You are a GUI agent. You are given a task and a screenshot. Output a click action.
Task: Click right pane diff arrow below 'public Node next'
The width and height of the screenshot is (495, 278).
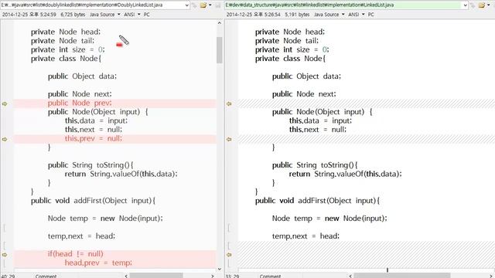pos(229,103)
